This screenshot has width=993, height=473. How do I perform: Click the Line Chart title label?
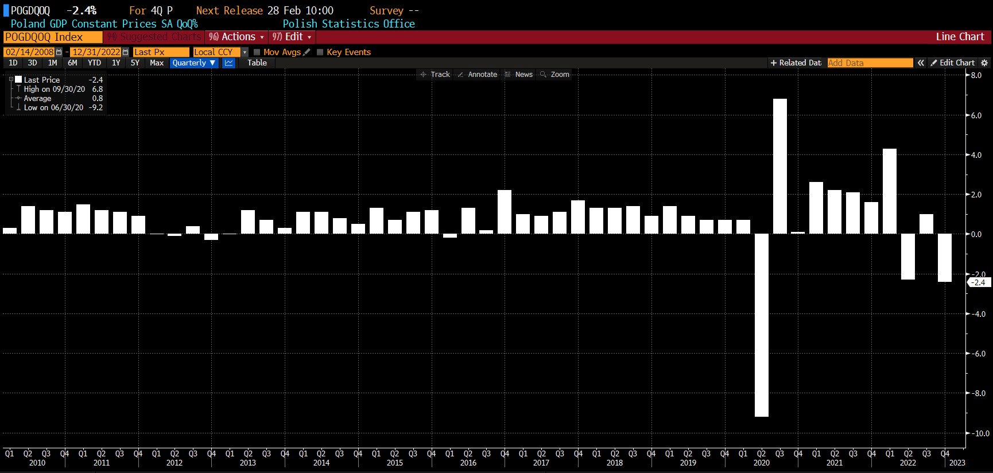pyautogui.click(x=960, y=37)
